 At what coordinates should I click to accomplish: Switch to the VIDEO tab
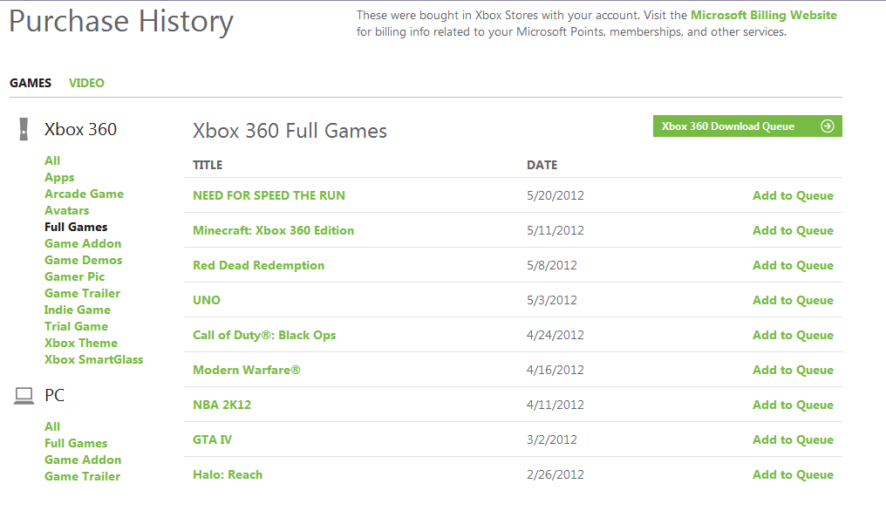tap(86, 83)
